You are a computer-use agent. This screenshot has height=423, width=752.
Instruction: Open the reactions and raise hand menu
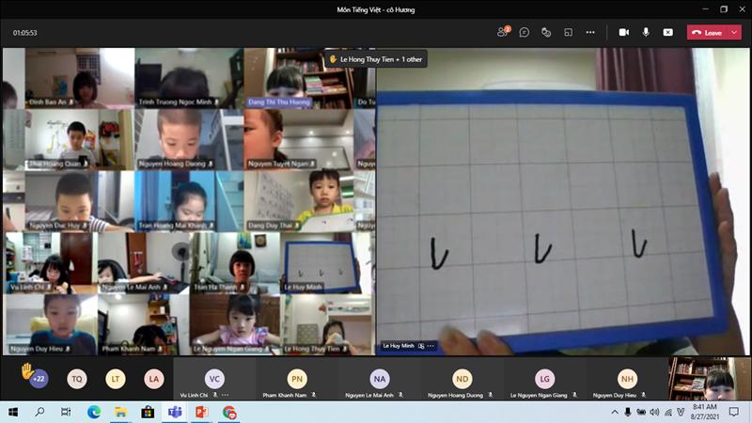tap(546, 32)
